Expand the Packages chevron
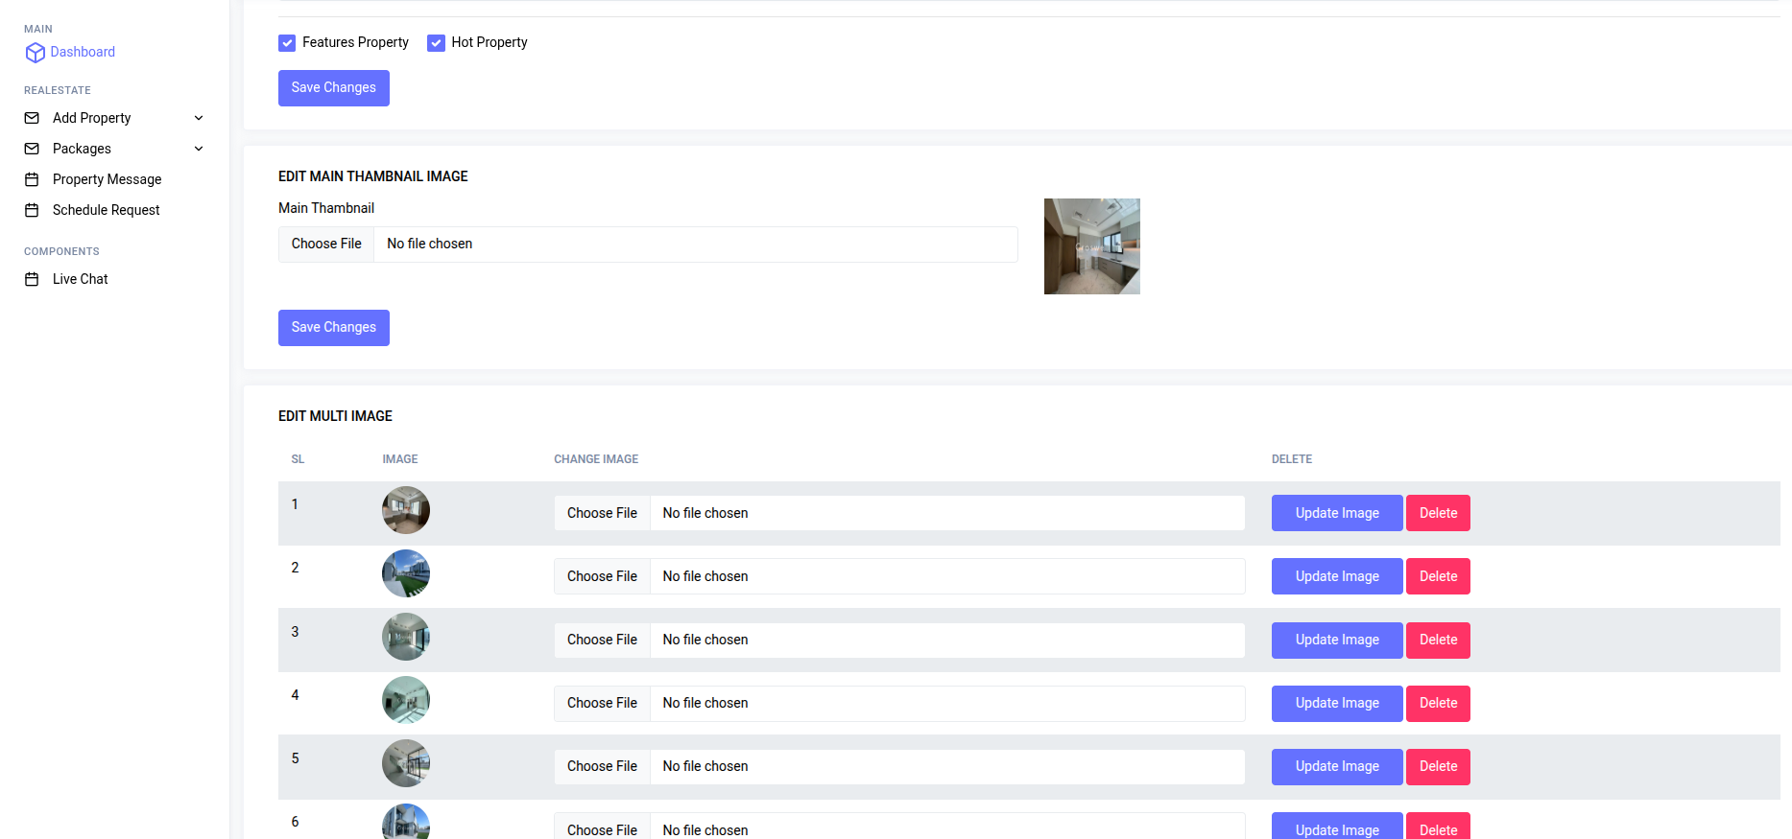 (199, 149)
